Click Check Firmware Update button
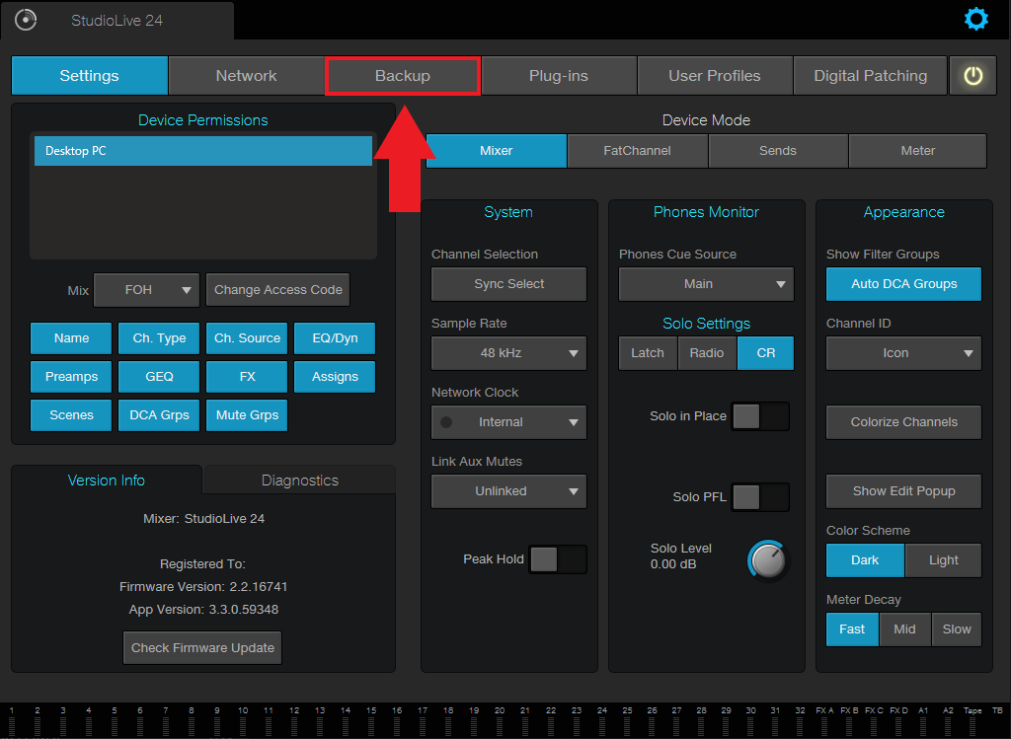Viewport: 1011px width, 739px height. coord(202,647)
